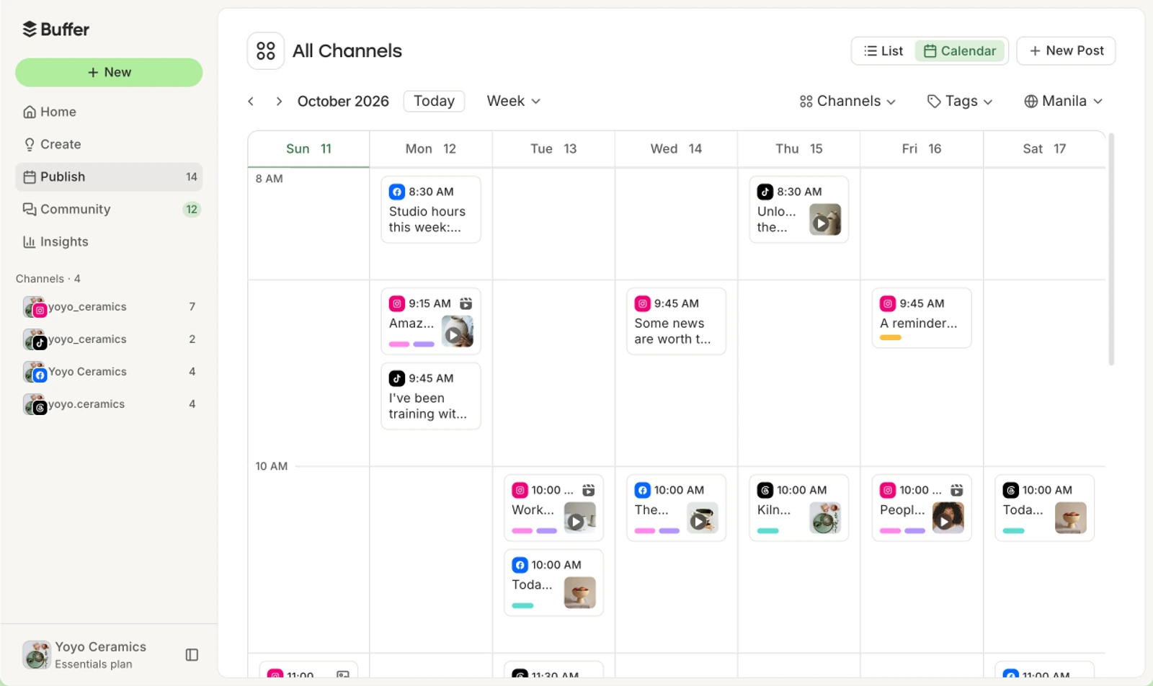Image resolution: width=1153 pixels, height=686 pixels.
Task: Click teal tag on Kiln post
Action: point(768,531)
